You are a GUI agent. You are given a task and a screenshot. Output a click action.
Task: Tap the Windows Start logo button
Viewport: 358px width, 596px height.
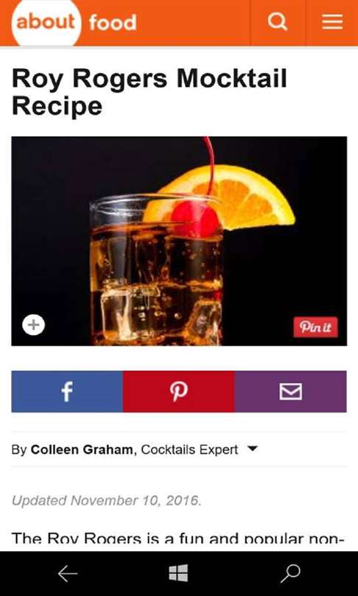point(178,573)
